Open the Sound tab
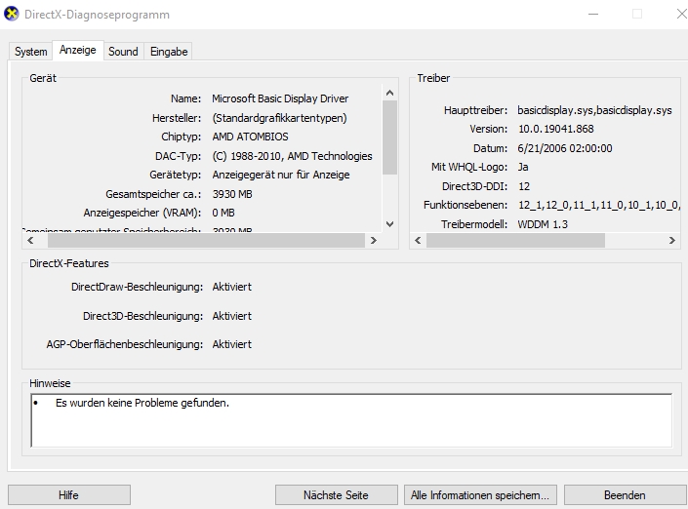688x509 pixels. tap(123, 52)
